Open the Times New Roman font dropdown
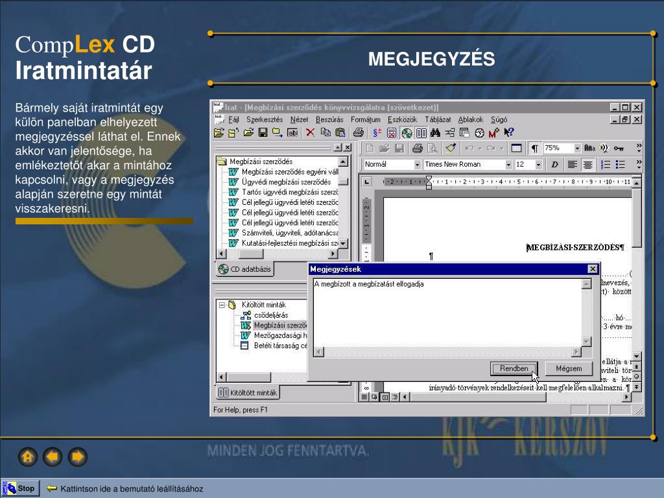The image size is (664, 498). [508, 164]
